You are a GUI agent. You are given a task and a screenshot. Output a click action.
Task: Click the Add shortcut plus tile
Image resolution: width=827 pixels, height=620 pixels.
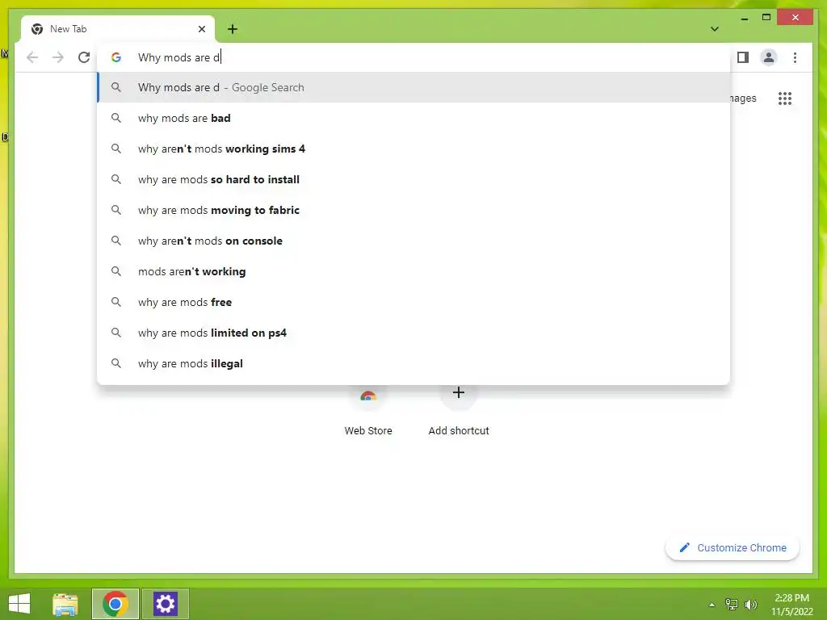[459, 411]
